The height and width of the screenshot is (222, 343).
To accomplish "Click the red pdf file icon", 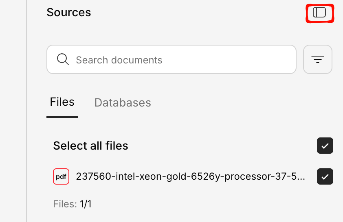I will click(61, 176).
